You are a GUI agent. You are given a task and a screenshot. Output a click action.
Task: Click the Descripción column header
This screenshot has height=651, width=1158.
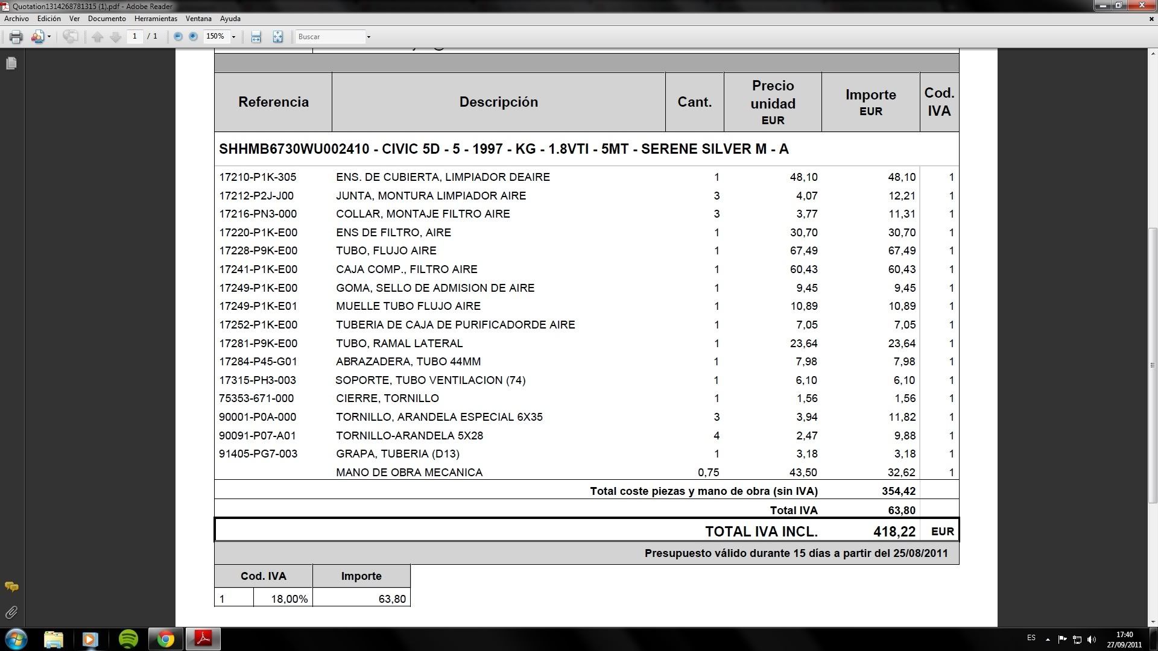point(498,102)
